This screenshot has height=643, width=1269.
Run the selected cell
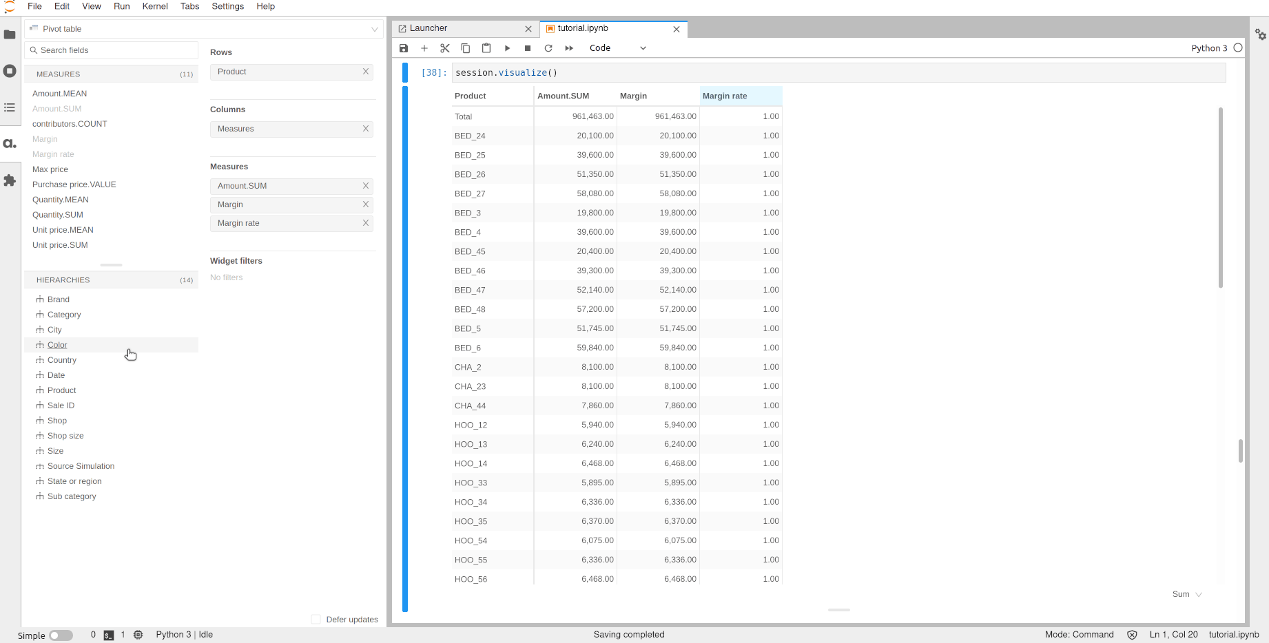(x=507, y=48)
